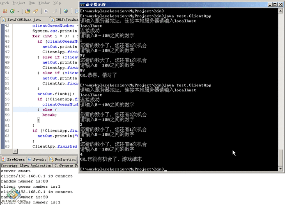
Task: Click the input '88' in command prompt
Action: point(82,70)
